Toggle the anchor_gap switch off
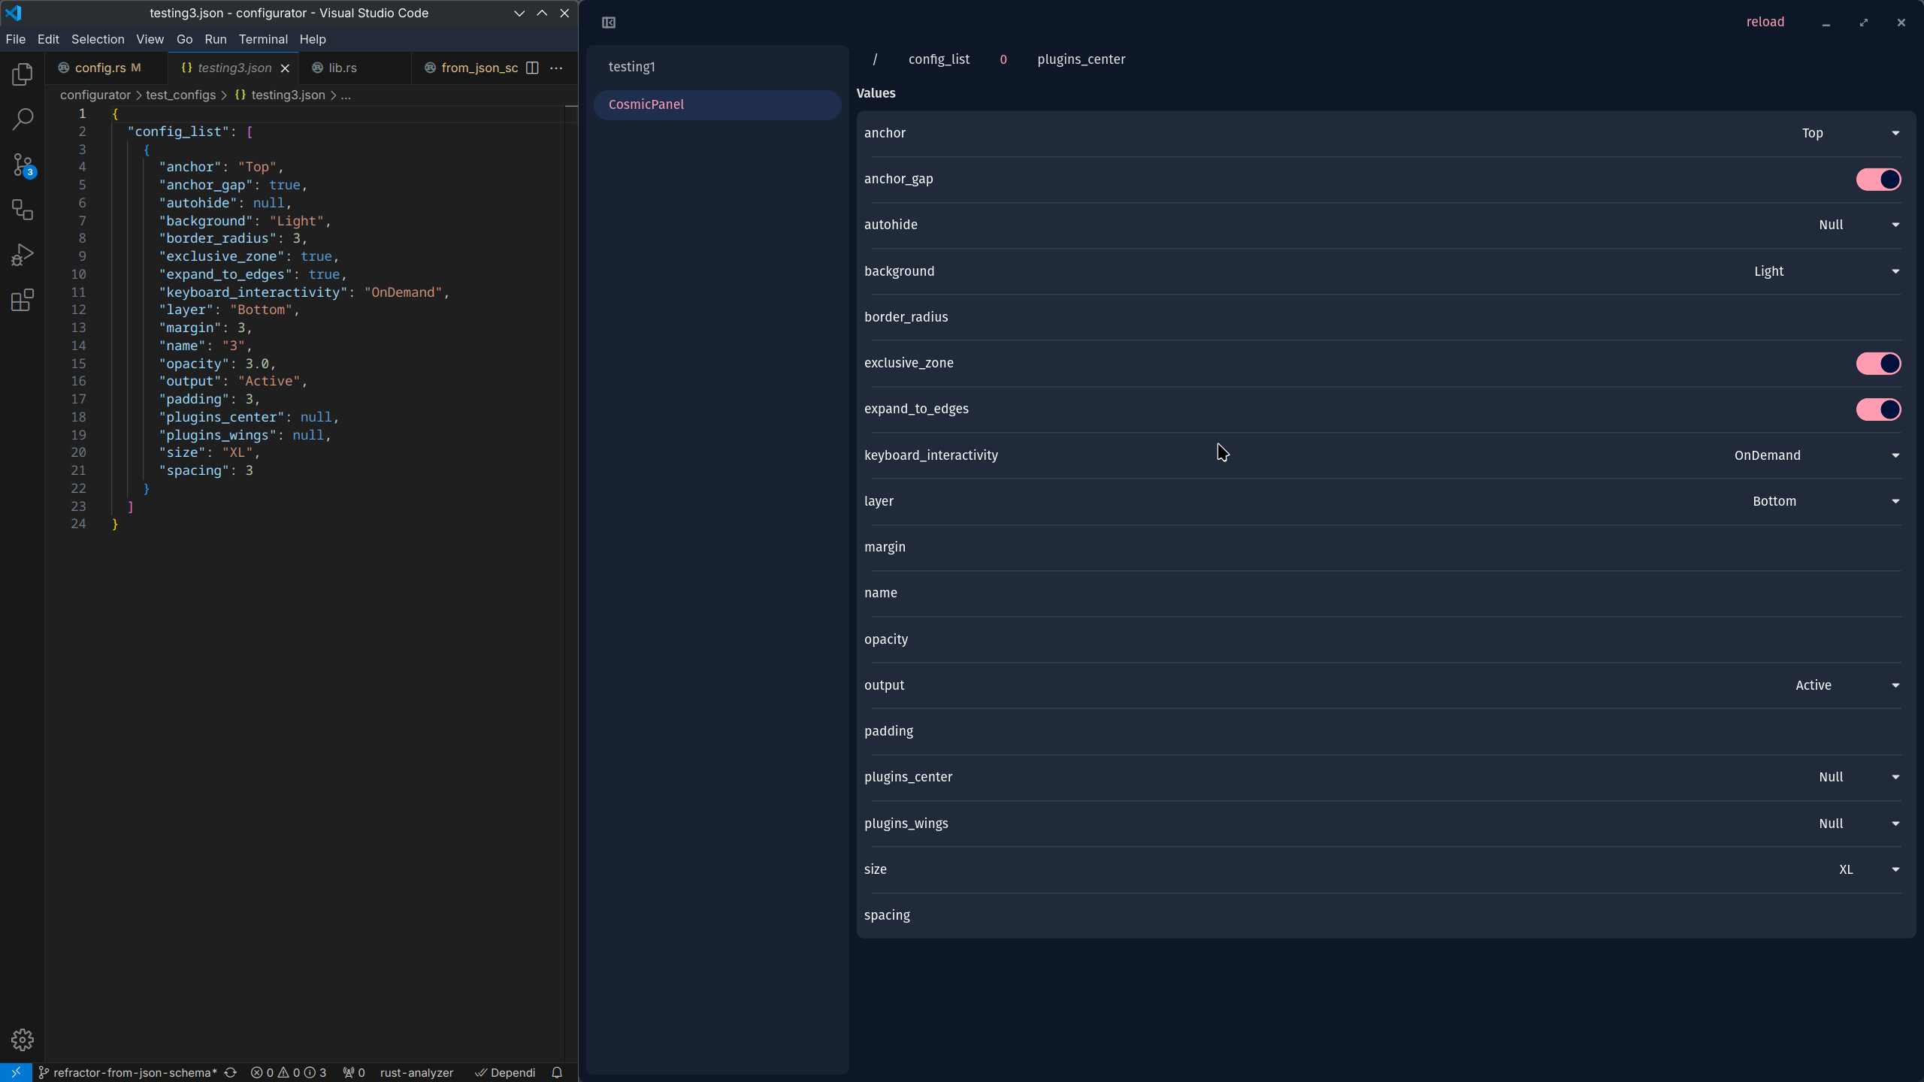The width and height of the screenshot is (1924, 1082). pos(1878,179)
